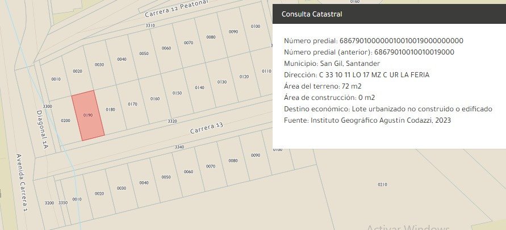Image resolution: width=506 pixels, height=230 pixels.
Task: Click the Dirección C 33 10 11 line
Action: point(357,75)
